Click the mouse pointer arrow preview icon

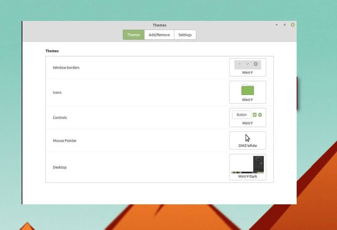248,138
